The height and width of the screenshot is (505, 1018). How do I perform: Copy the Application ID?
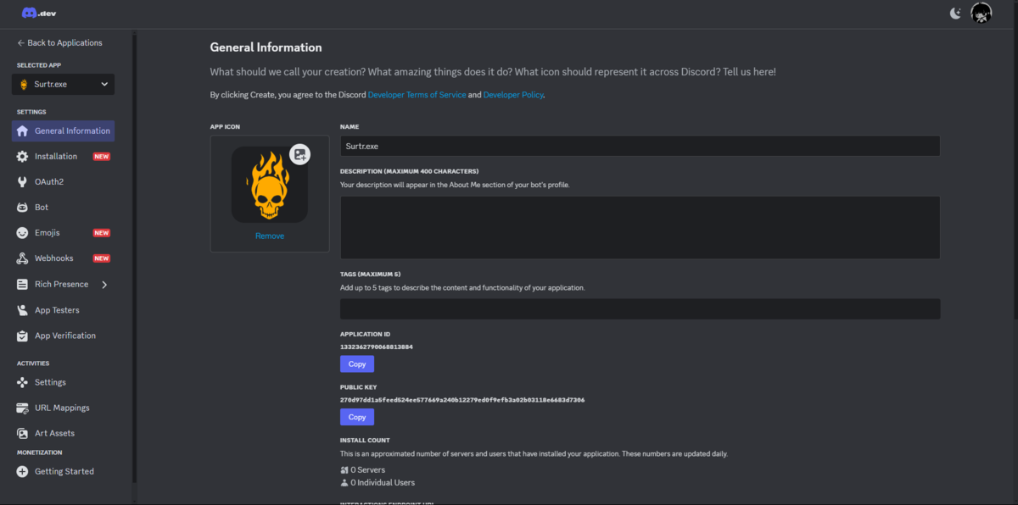[357, 364]
